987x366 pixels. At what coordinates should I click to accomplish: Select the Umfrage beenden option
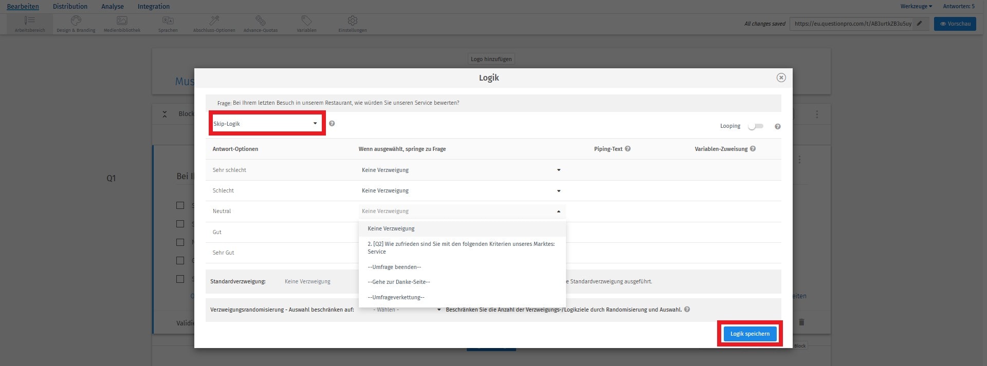[x=394, y=267]
